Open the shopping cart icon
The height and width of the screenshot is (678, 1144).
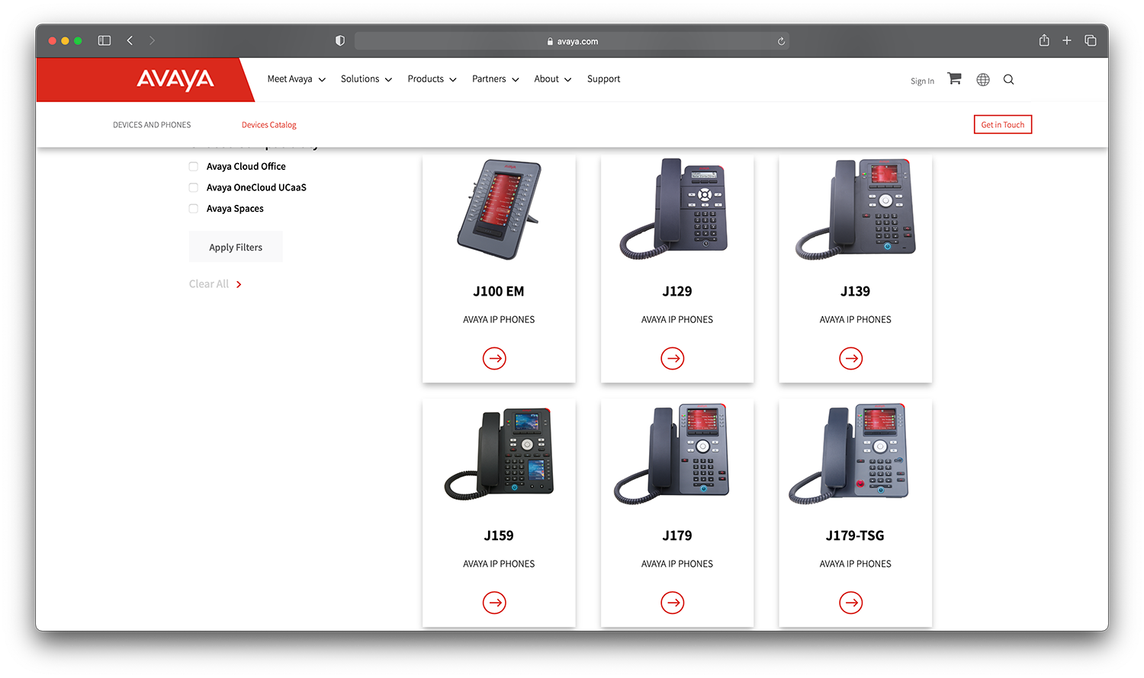pyautogui.click(x=954, y=78)
